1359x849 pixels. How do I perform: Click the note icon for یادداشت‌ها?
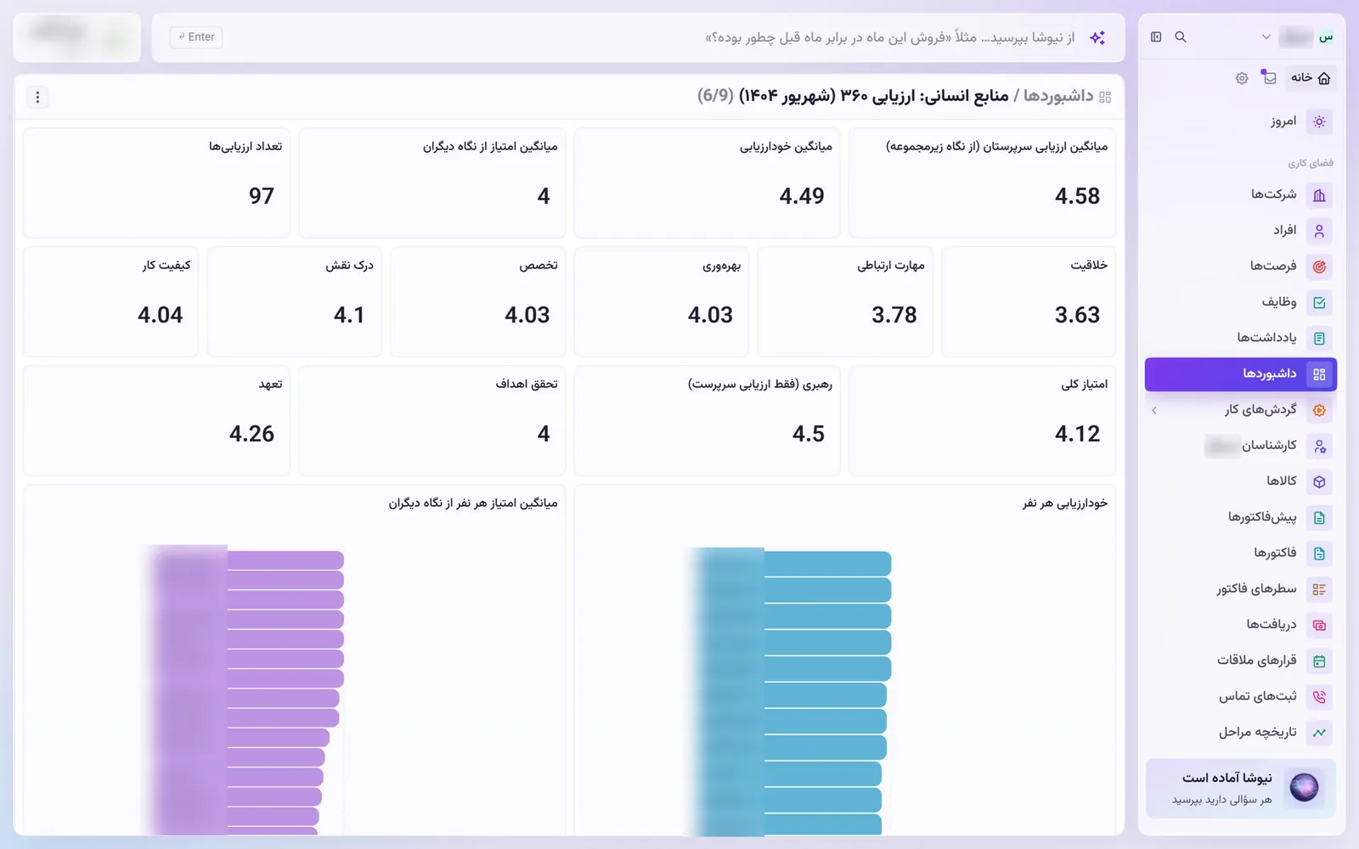click(1319, 338)
